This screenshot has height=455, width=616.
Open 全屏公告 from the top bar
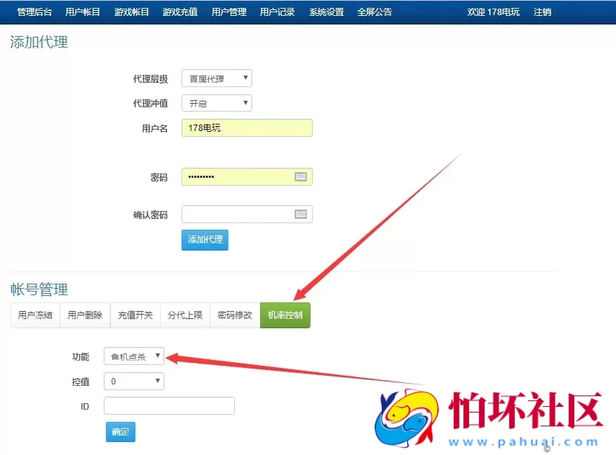click(375, 12)
